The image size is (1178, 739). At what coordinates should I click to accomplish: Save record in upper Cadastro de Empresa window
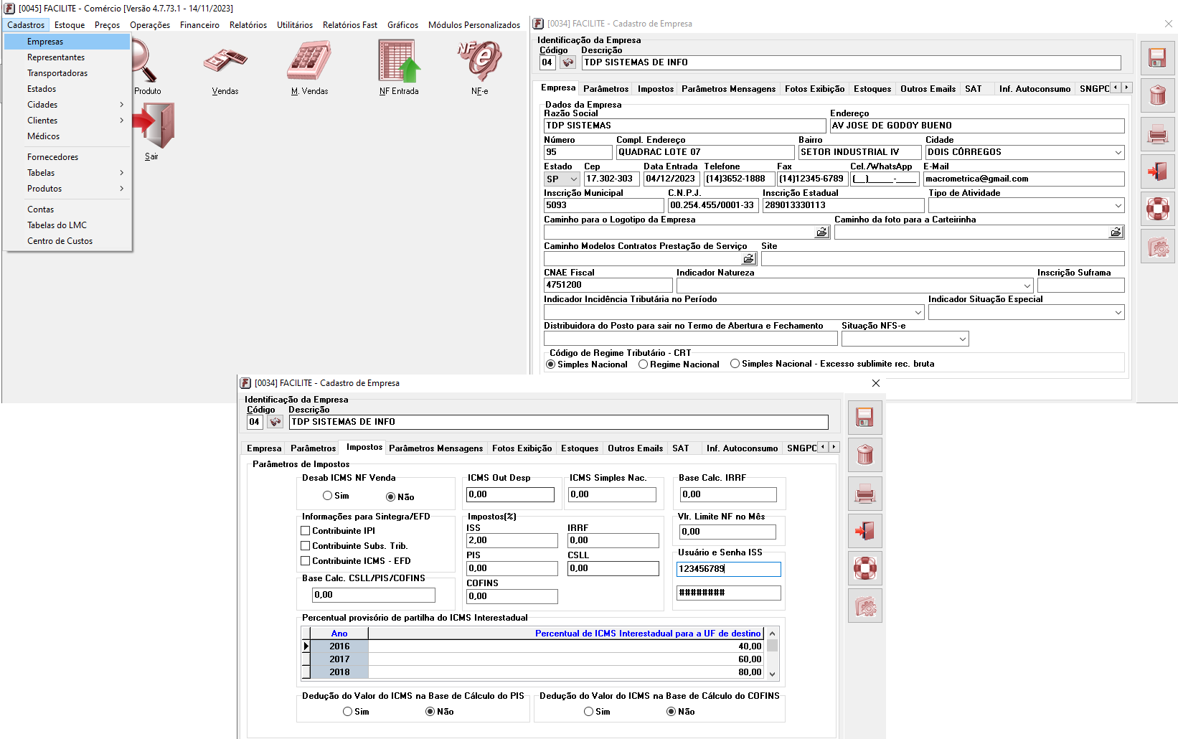pos(1157,57)
